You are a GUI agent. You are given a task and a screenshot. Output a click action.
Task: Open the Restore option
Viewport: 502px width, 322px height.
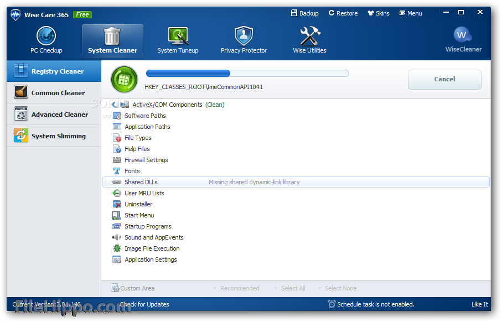click(343, 13)
